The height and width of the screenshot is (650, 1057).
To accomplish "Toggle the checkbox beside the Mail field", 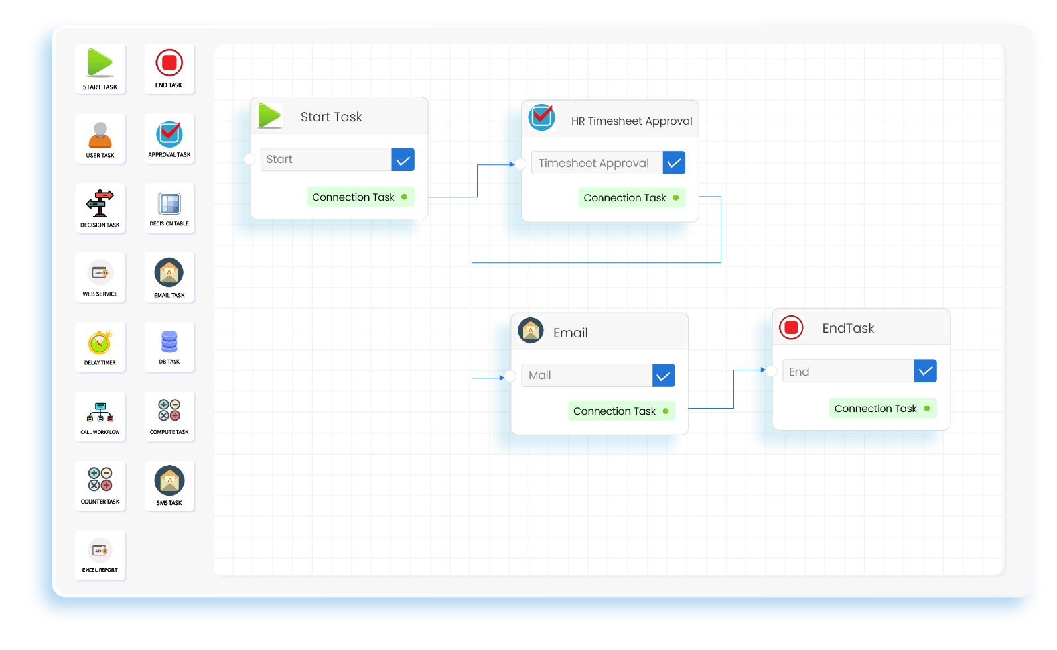I will tap(664, 376).
